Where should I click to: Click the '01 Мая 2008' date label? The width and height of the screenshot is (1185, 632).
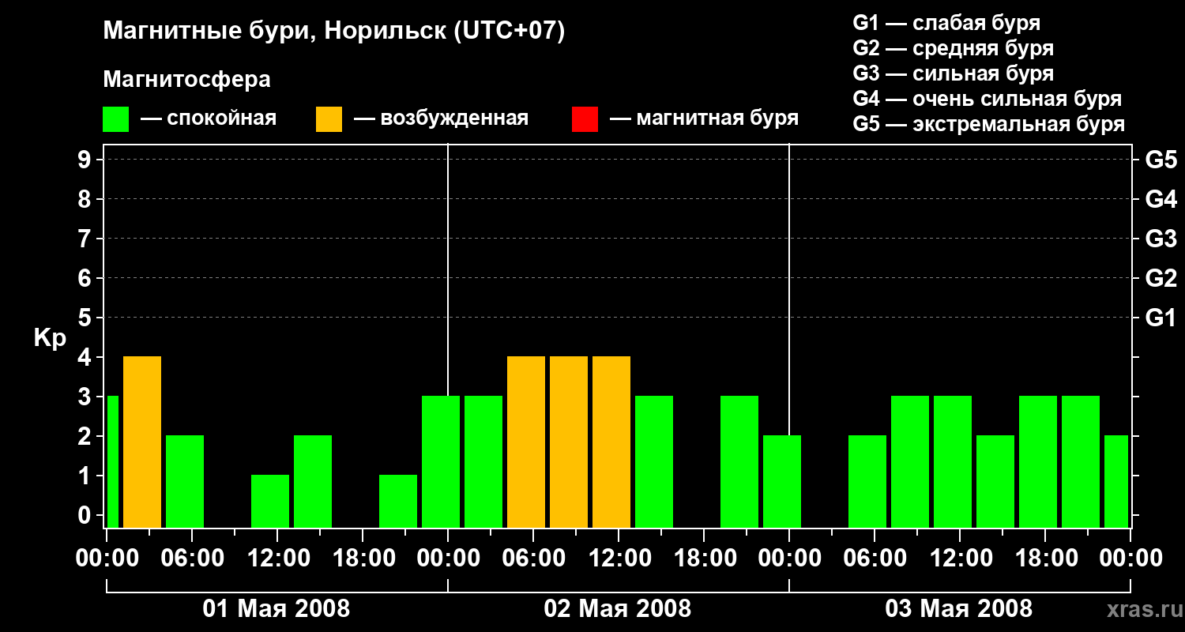pyautogui.click(x=276, y=609)
